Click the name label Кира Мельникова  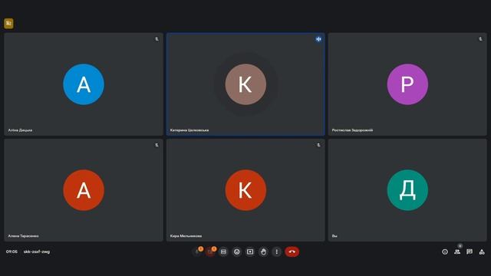186,236
